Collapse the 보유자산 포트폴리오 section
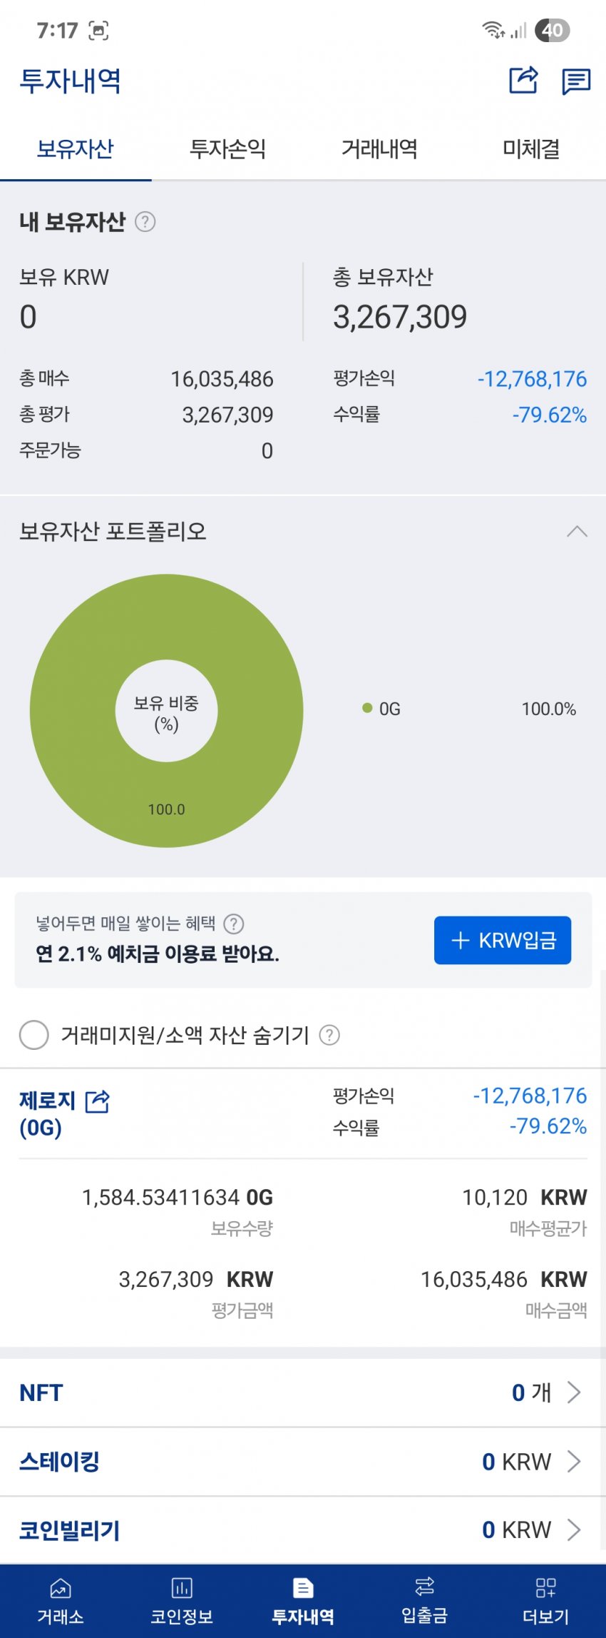 coord(577,532)
